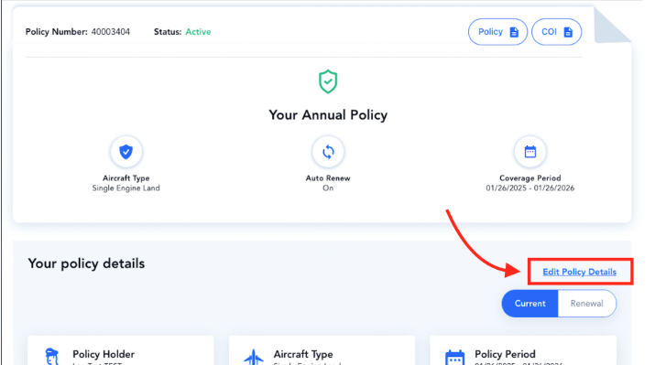Click the Auto Renew circular arrows icon
Screen dimensions: 666x365
click(328, 151)
